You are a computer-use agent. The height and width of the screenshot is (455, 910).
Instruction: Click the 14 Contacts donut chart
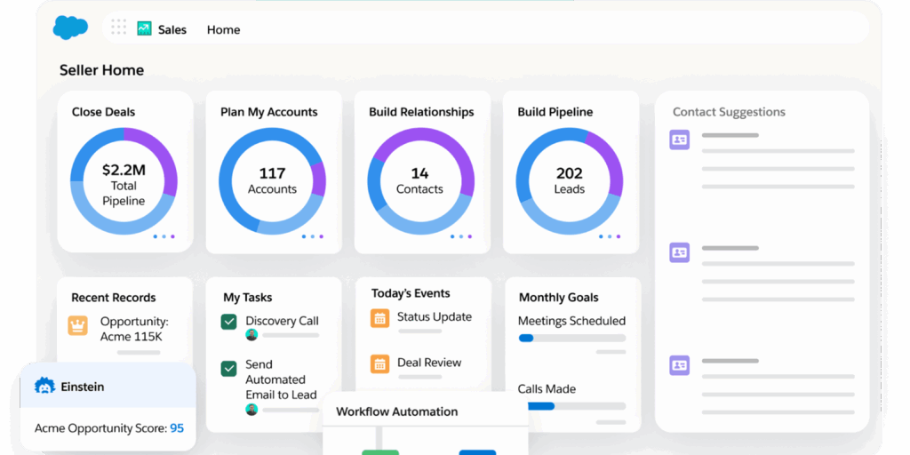(x=420, y=181)
